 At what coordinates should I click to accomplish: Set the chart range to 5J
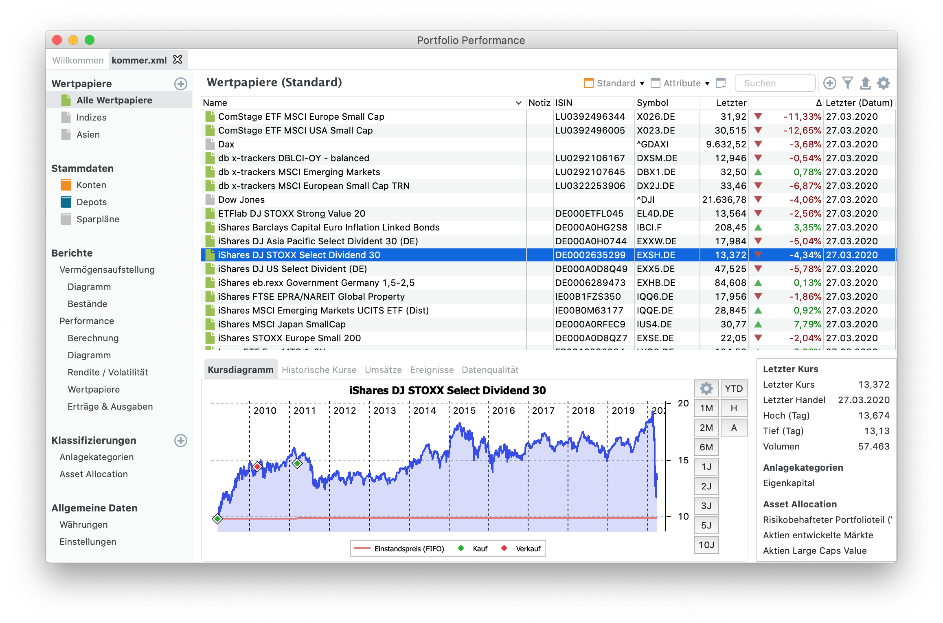click(706, 525)
